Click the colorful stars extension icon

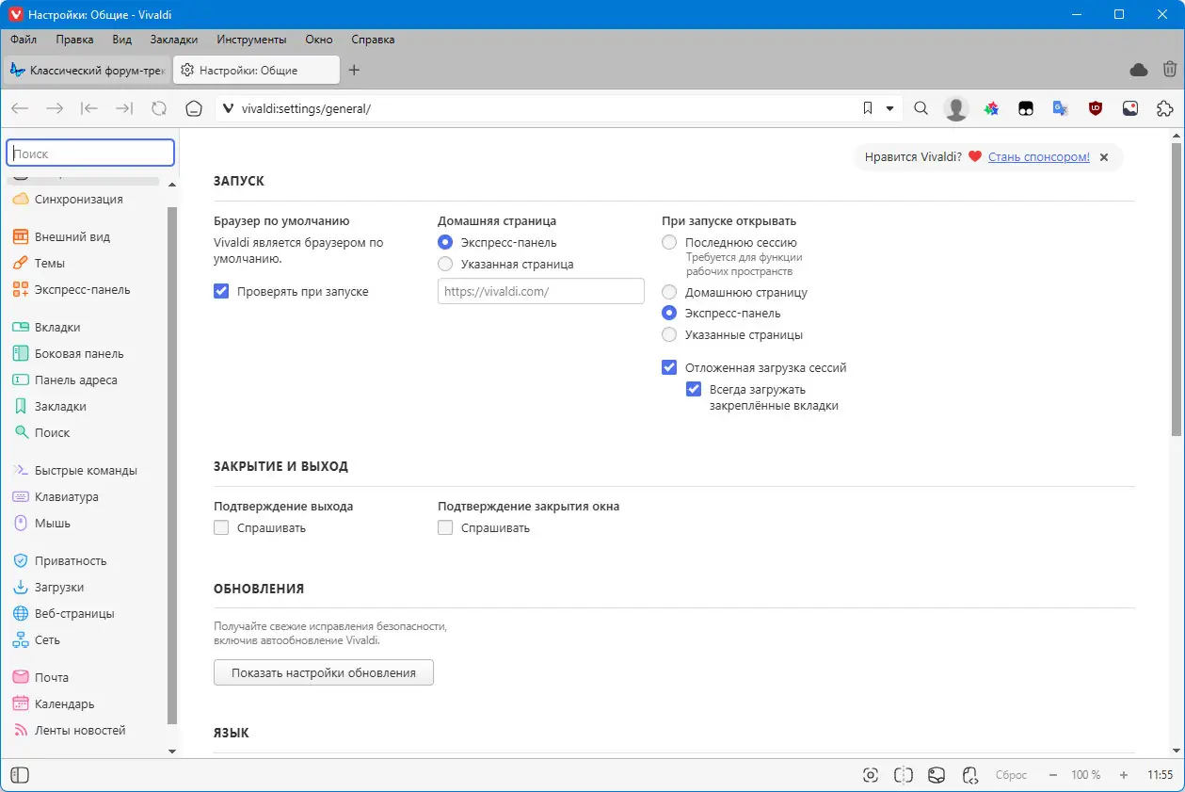coord(991,108)
